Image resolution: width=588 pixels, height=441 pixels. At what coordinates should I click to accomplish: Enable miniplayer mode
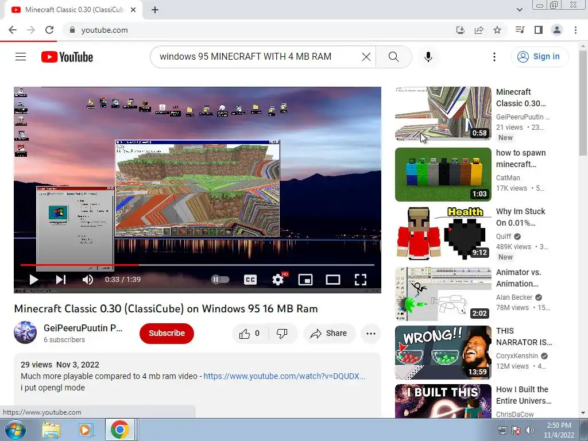coord(305,280)
